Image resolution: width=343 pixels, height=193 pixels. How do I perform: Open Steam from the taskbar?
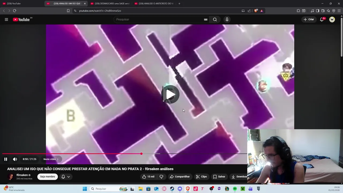click(172, 189)
